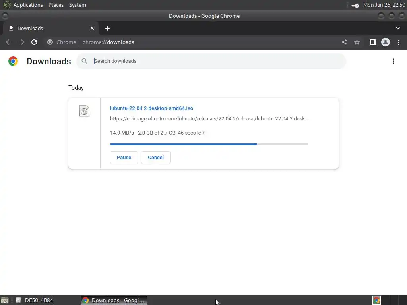
Task: Click the ISO disc file icon
Action: 84,111
